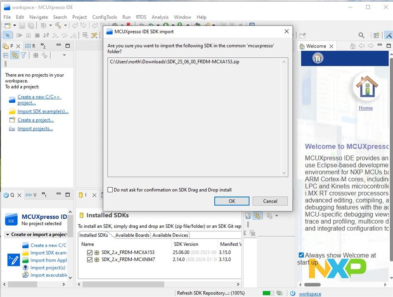Click the MCUXpresso IDE logo in Quickstart panel
Image resolution: width=393 pixels, height=297 pixels.
point(11,219)
